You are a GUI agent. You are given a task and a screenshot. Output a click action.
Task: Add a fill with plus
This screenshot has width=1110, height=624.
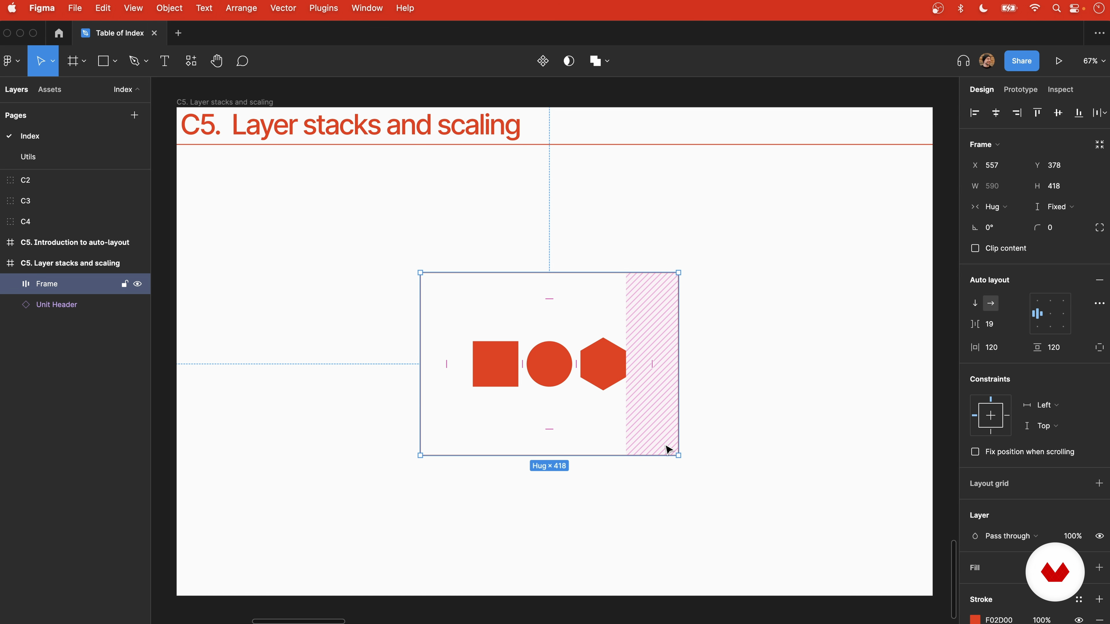coord(1100,568)
